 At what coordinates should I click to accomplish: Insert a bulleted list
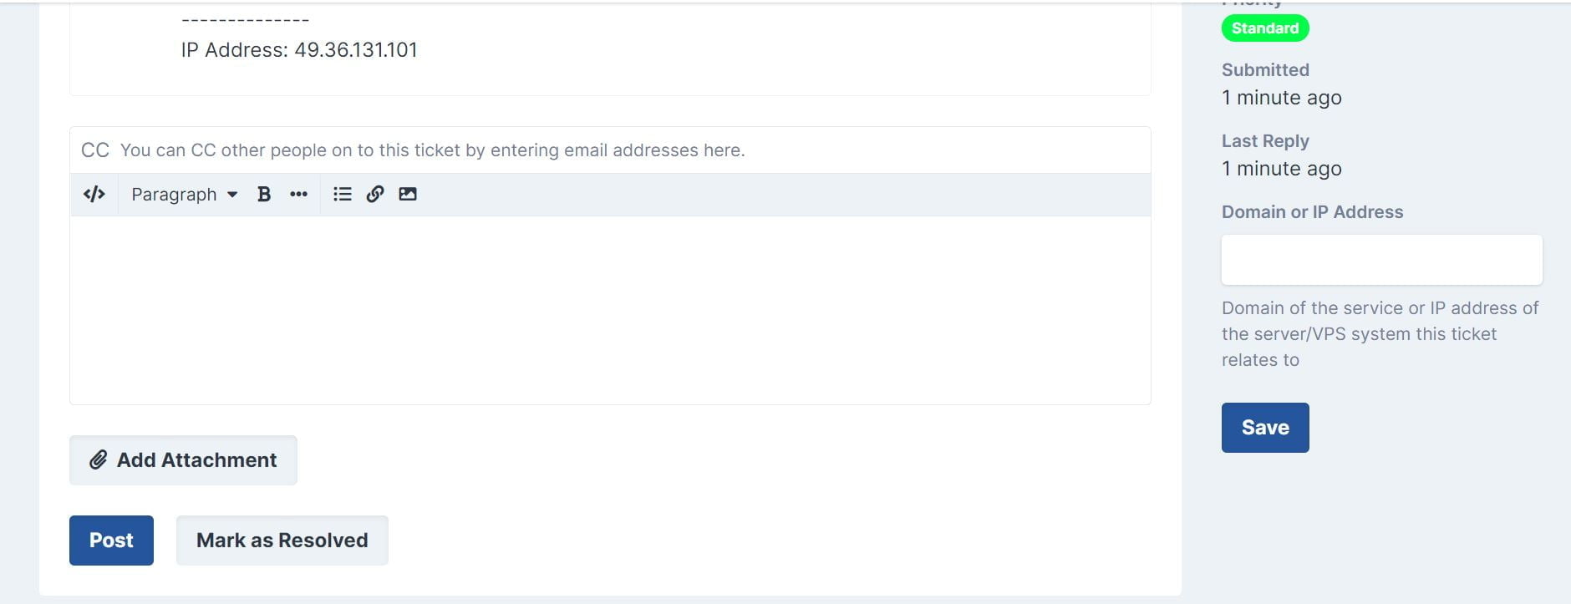tap(342, 194)
